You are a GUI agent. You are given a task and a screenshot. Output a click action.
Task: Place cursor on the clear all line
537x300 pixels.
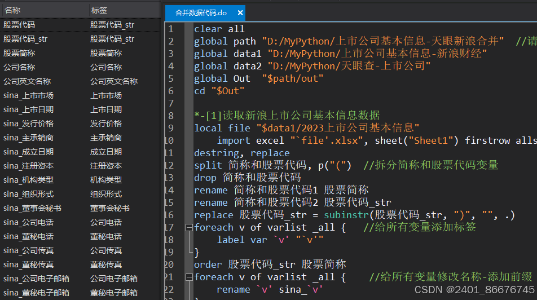219,29
